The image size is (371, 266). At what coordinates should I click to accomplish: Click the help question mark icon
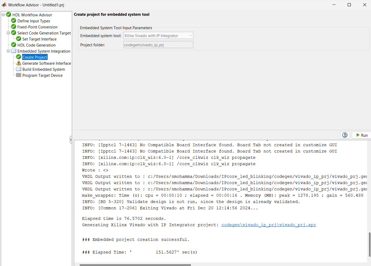[345, 135]
